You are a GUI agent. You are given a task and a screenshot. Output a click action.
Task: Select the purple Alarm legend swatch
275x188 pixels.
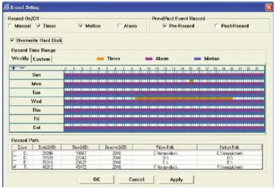(149, 59)
